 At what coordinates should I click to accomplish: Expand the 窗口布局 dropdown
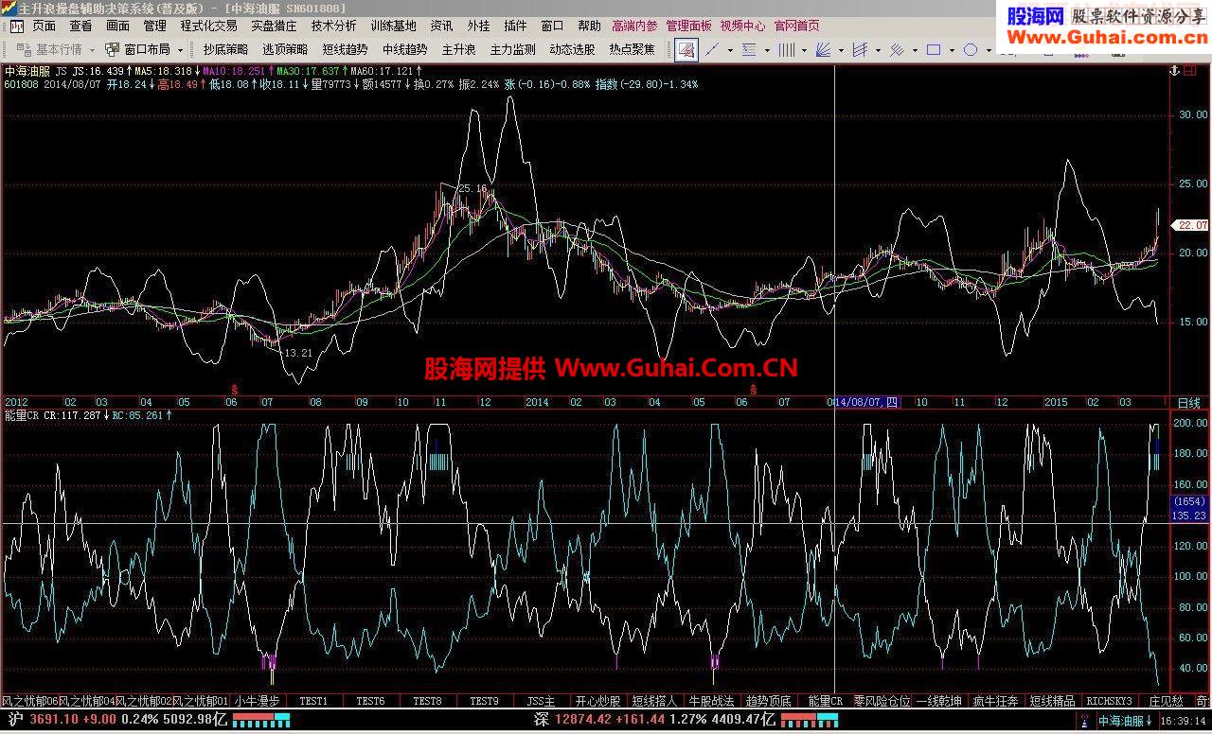coord(180,50)
